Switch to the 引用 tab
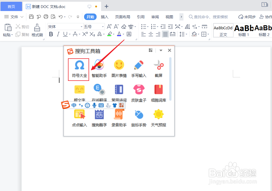 (141, 17)
